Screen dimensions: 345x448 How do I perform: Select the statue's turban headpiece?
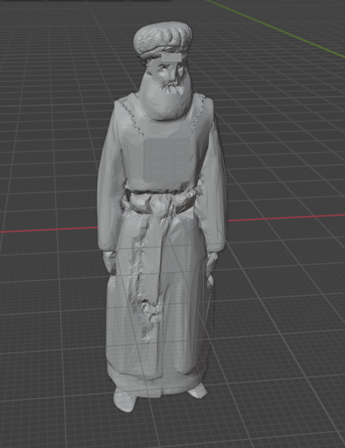pos(162,41)
